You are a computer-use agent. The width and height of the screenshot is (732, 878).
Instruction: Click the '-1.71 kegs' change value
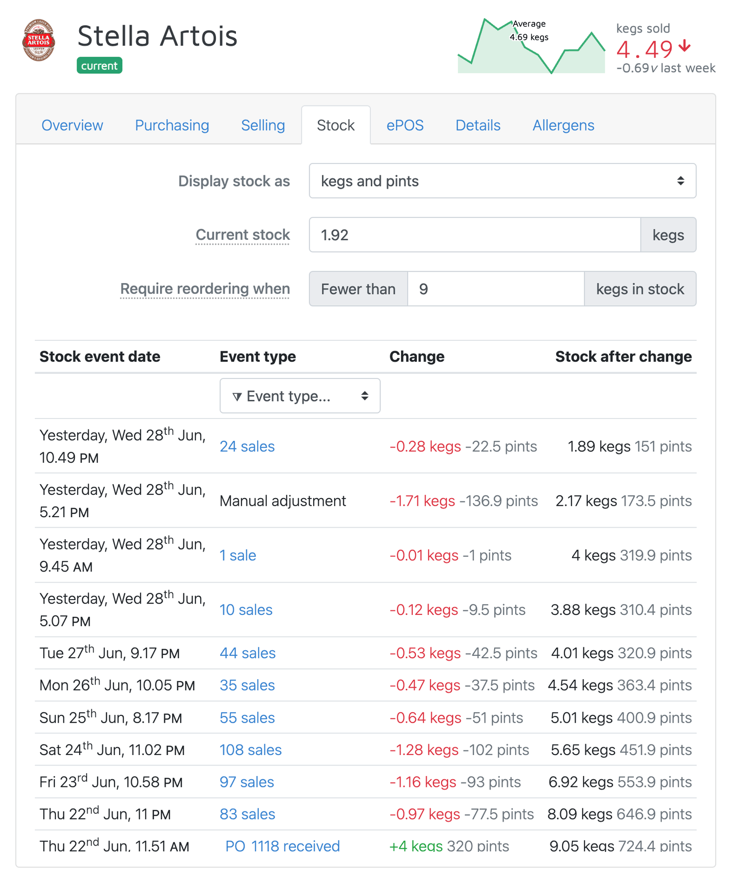coord(422,501)
